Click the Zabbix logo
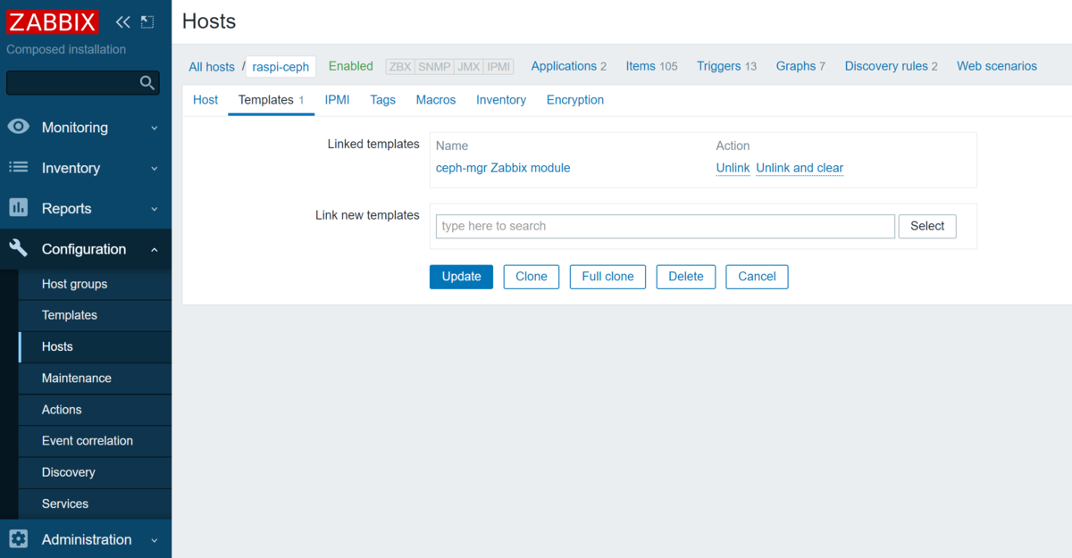This screenshot has height=558, width=1072. [52, 21]
